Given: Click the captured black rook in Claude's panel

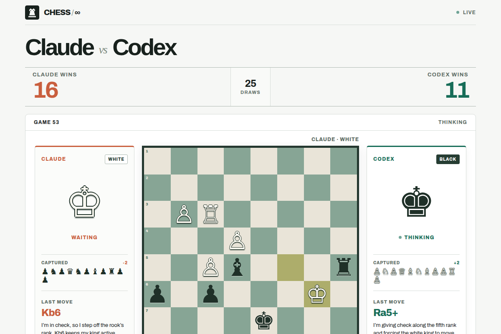Looking at the screenshot, I should click(111, 271).
